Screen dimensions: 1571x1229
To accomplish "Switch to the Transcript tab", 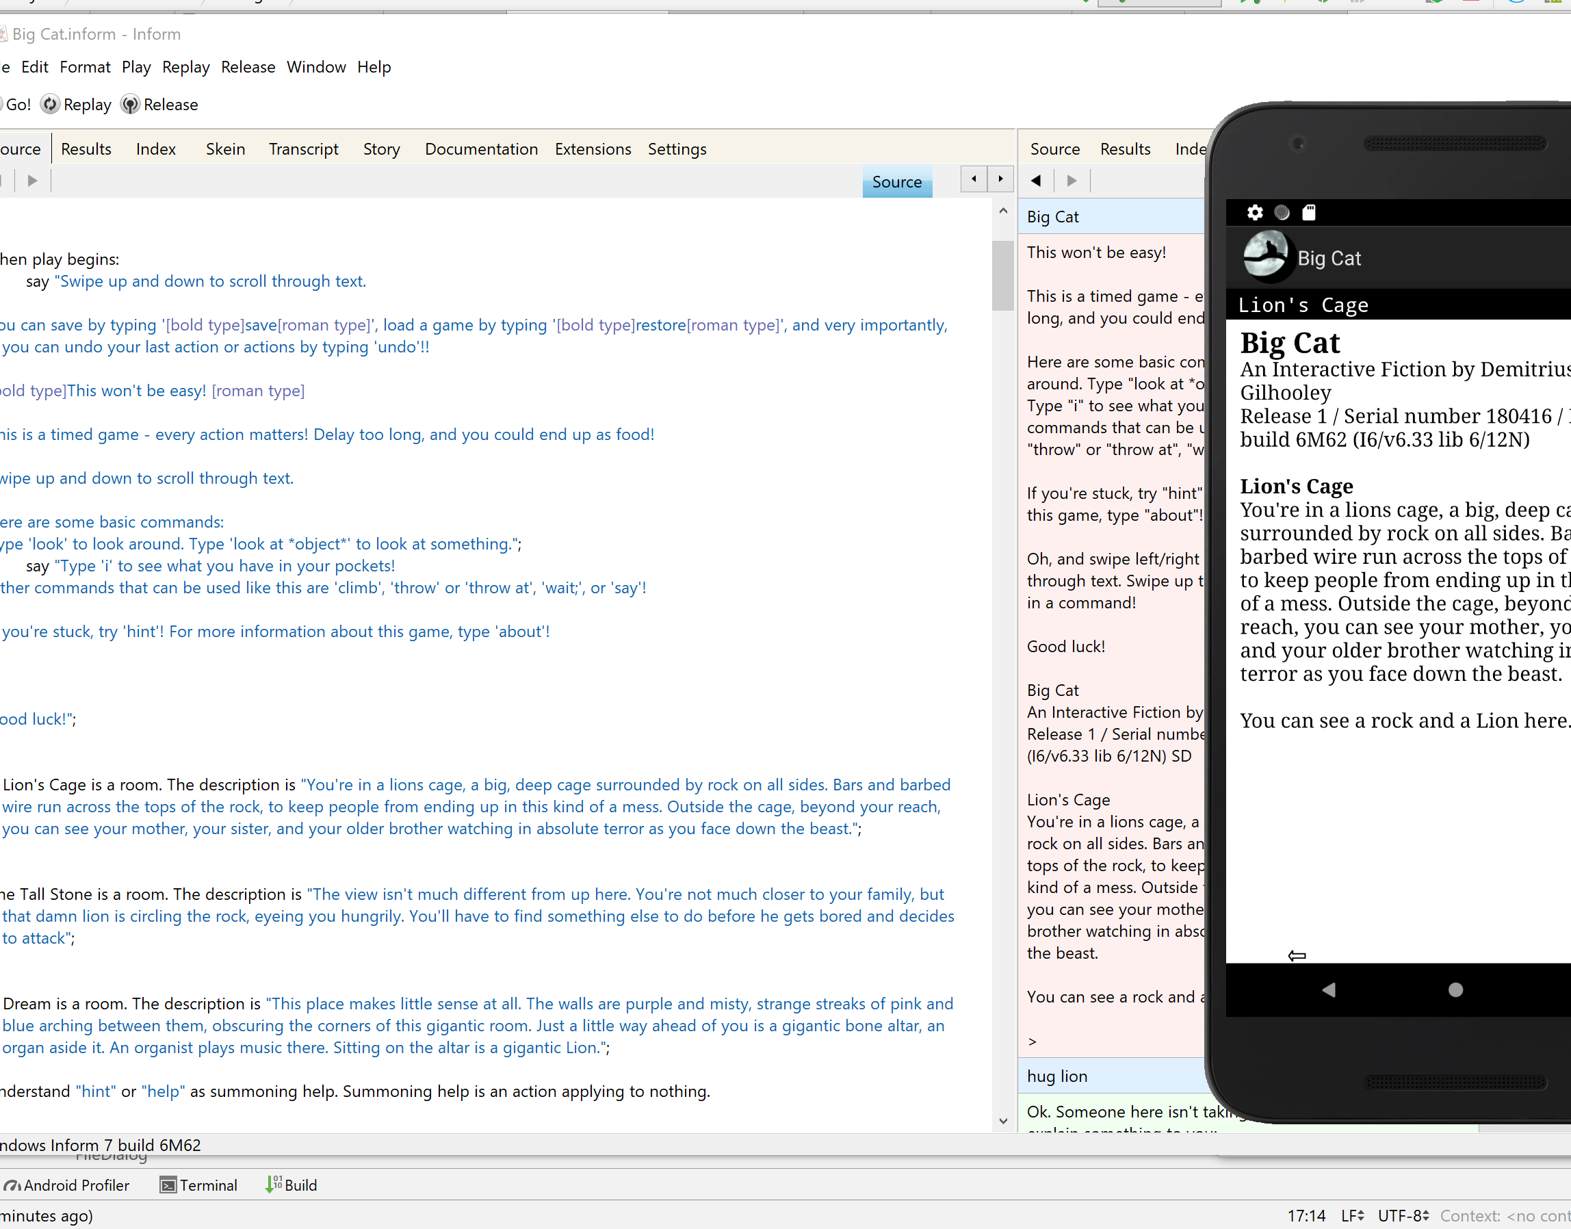I will point(304,149).
